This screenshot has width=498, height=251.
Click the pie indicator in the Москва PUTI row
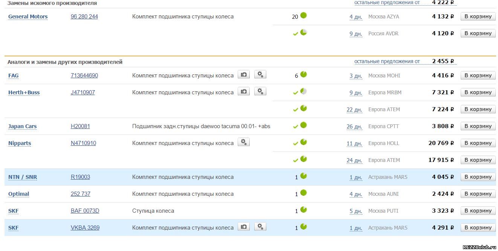(x=304, y=210)
